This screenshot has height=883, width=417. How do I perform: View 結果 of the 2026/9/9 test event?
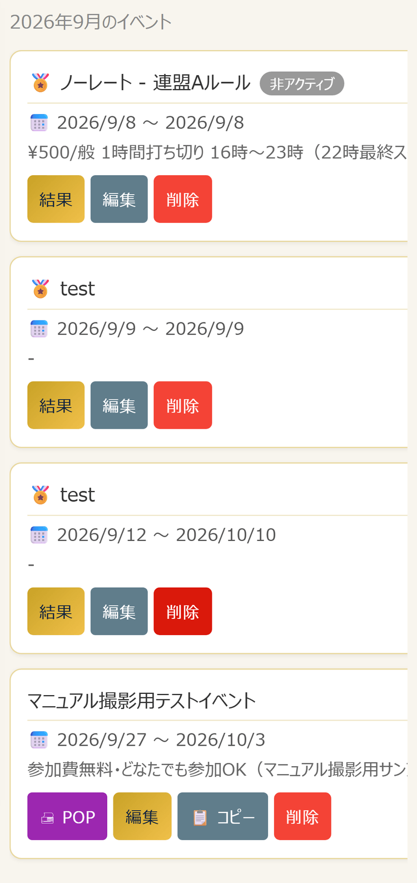click(56, 405)
